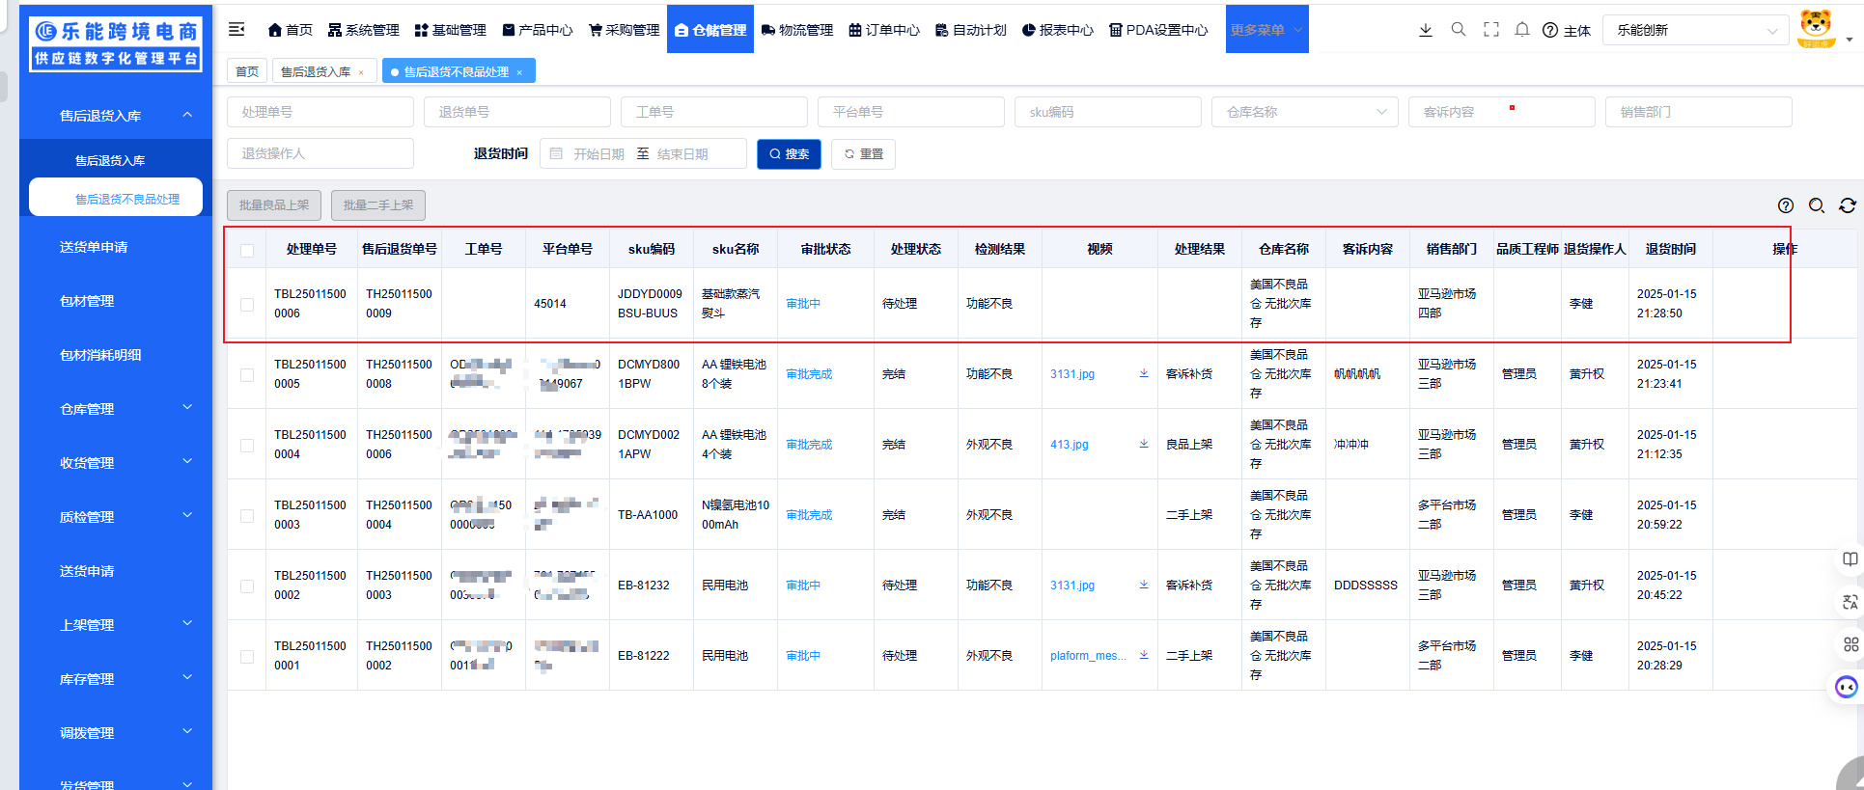Click the help question mark above table
The height and width of the screenshot is (790, 1864).
pyautogui.click(x=1785, y=205)
